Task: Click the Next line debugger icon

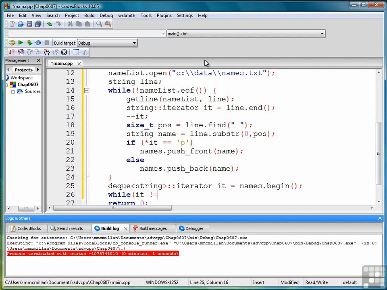Action: 29,52
